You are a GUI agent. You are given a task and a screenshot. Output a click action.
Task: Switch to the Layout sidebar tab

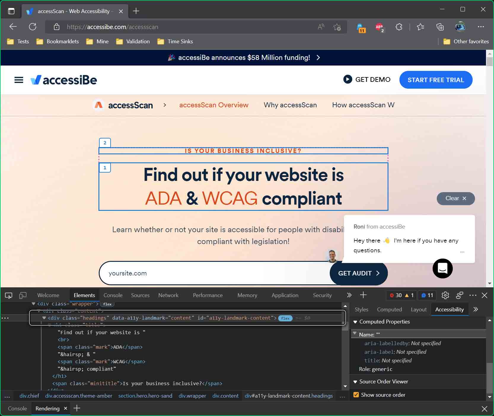coord(419,310)
